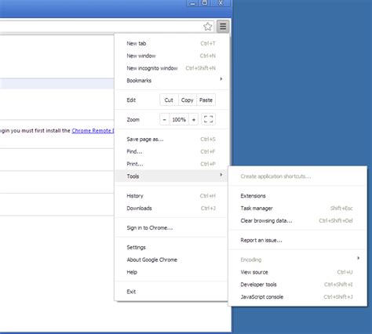The image size is (372, 334).
Task: Select Save page as... entry
Action: [171, 139]
